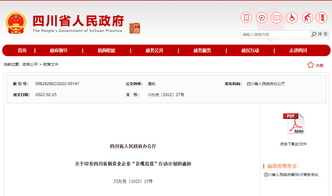Click the 省政府常务会 section heading
This screenshot has height=196, width=332.
(283, 166)
